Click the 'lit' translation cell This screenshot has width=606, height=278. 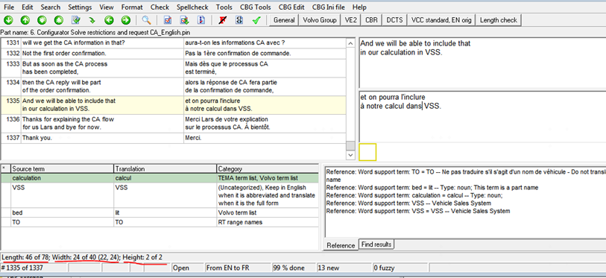pyautogui.click(x=165, y=212)
